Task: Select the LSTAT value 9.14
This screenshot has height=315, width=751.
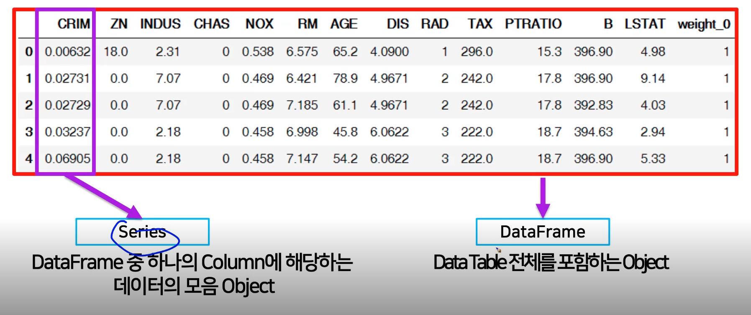Action: 653,78
